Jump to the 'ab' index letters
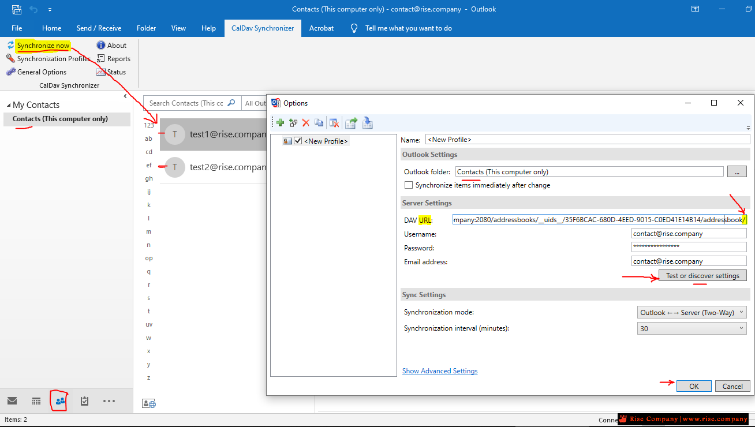Screen dimensions: 755x427 pos(149,138)
